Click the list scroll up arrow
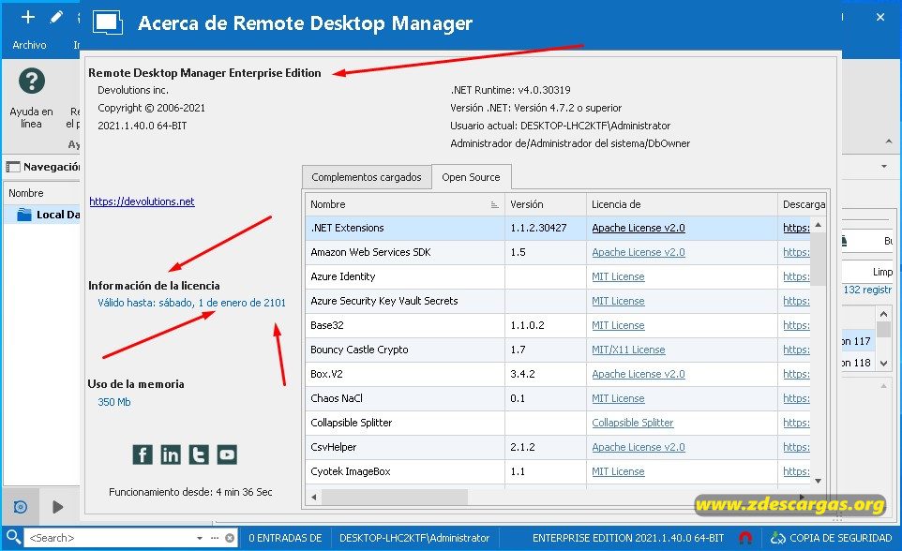This screenshot has width=902, height=551. point(818,225)
